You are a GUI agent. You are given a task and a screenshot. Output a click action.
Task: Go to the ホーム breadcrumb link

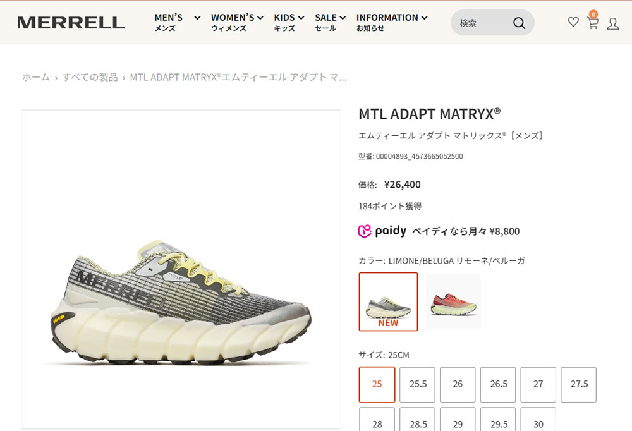tap(36, 77)
